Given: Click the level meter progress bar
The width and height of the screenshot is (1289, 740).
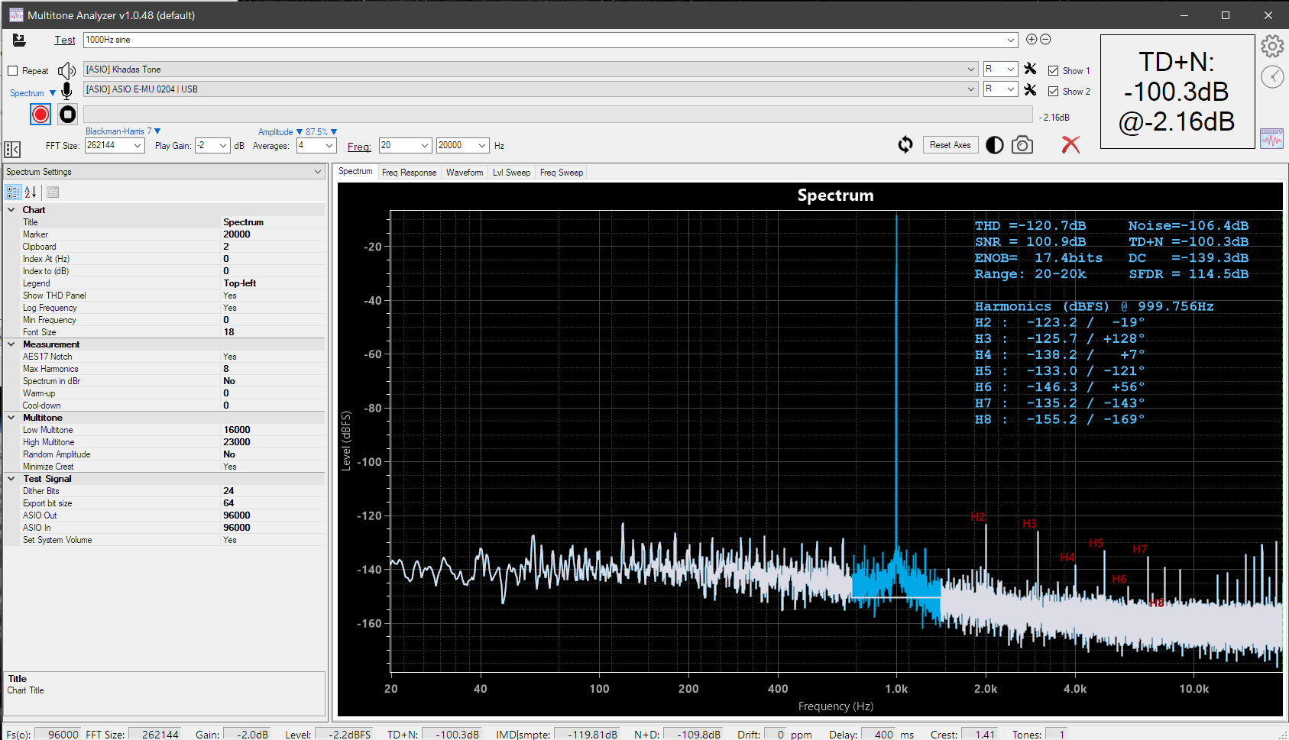Looking at the screenshot, I should click(558, 115).
